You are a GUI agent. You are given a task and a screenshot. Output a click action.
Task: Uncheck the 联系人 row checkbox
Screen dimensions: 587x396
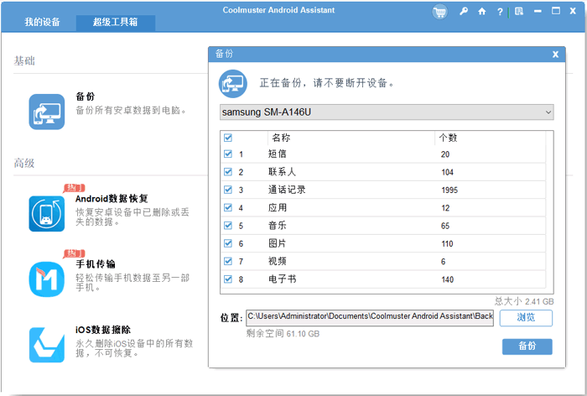click(x=228, y=172)
